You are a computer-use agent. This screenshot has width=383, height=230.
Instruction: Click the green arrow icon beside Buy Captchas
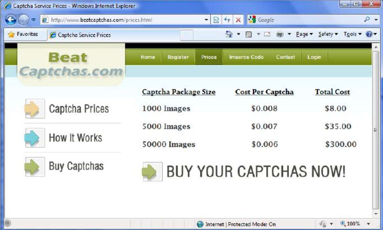click(34, 166)
